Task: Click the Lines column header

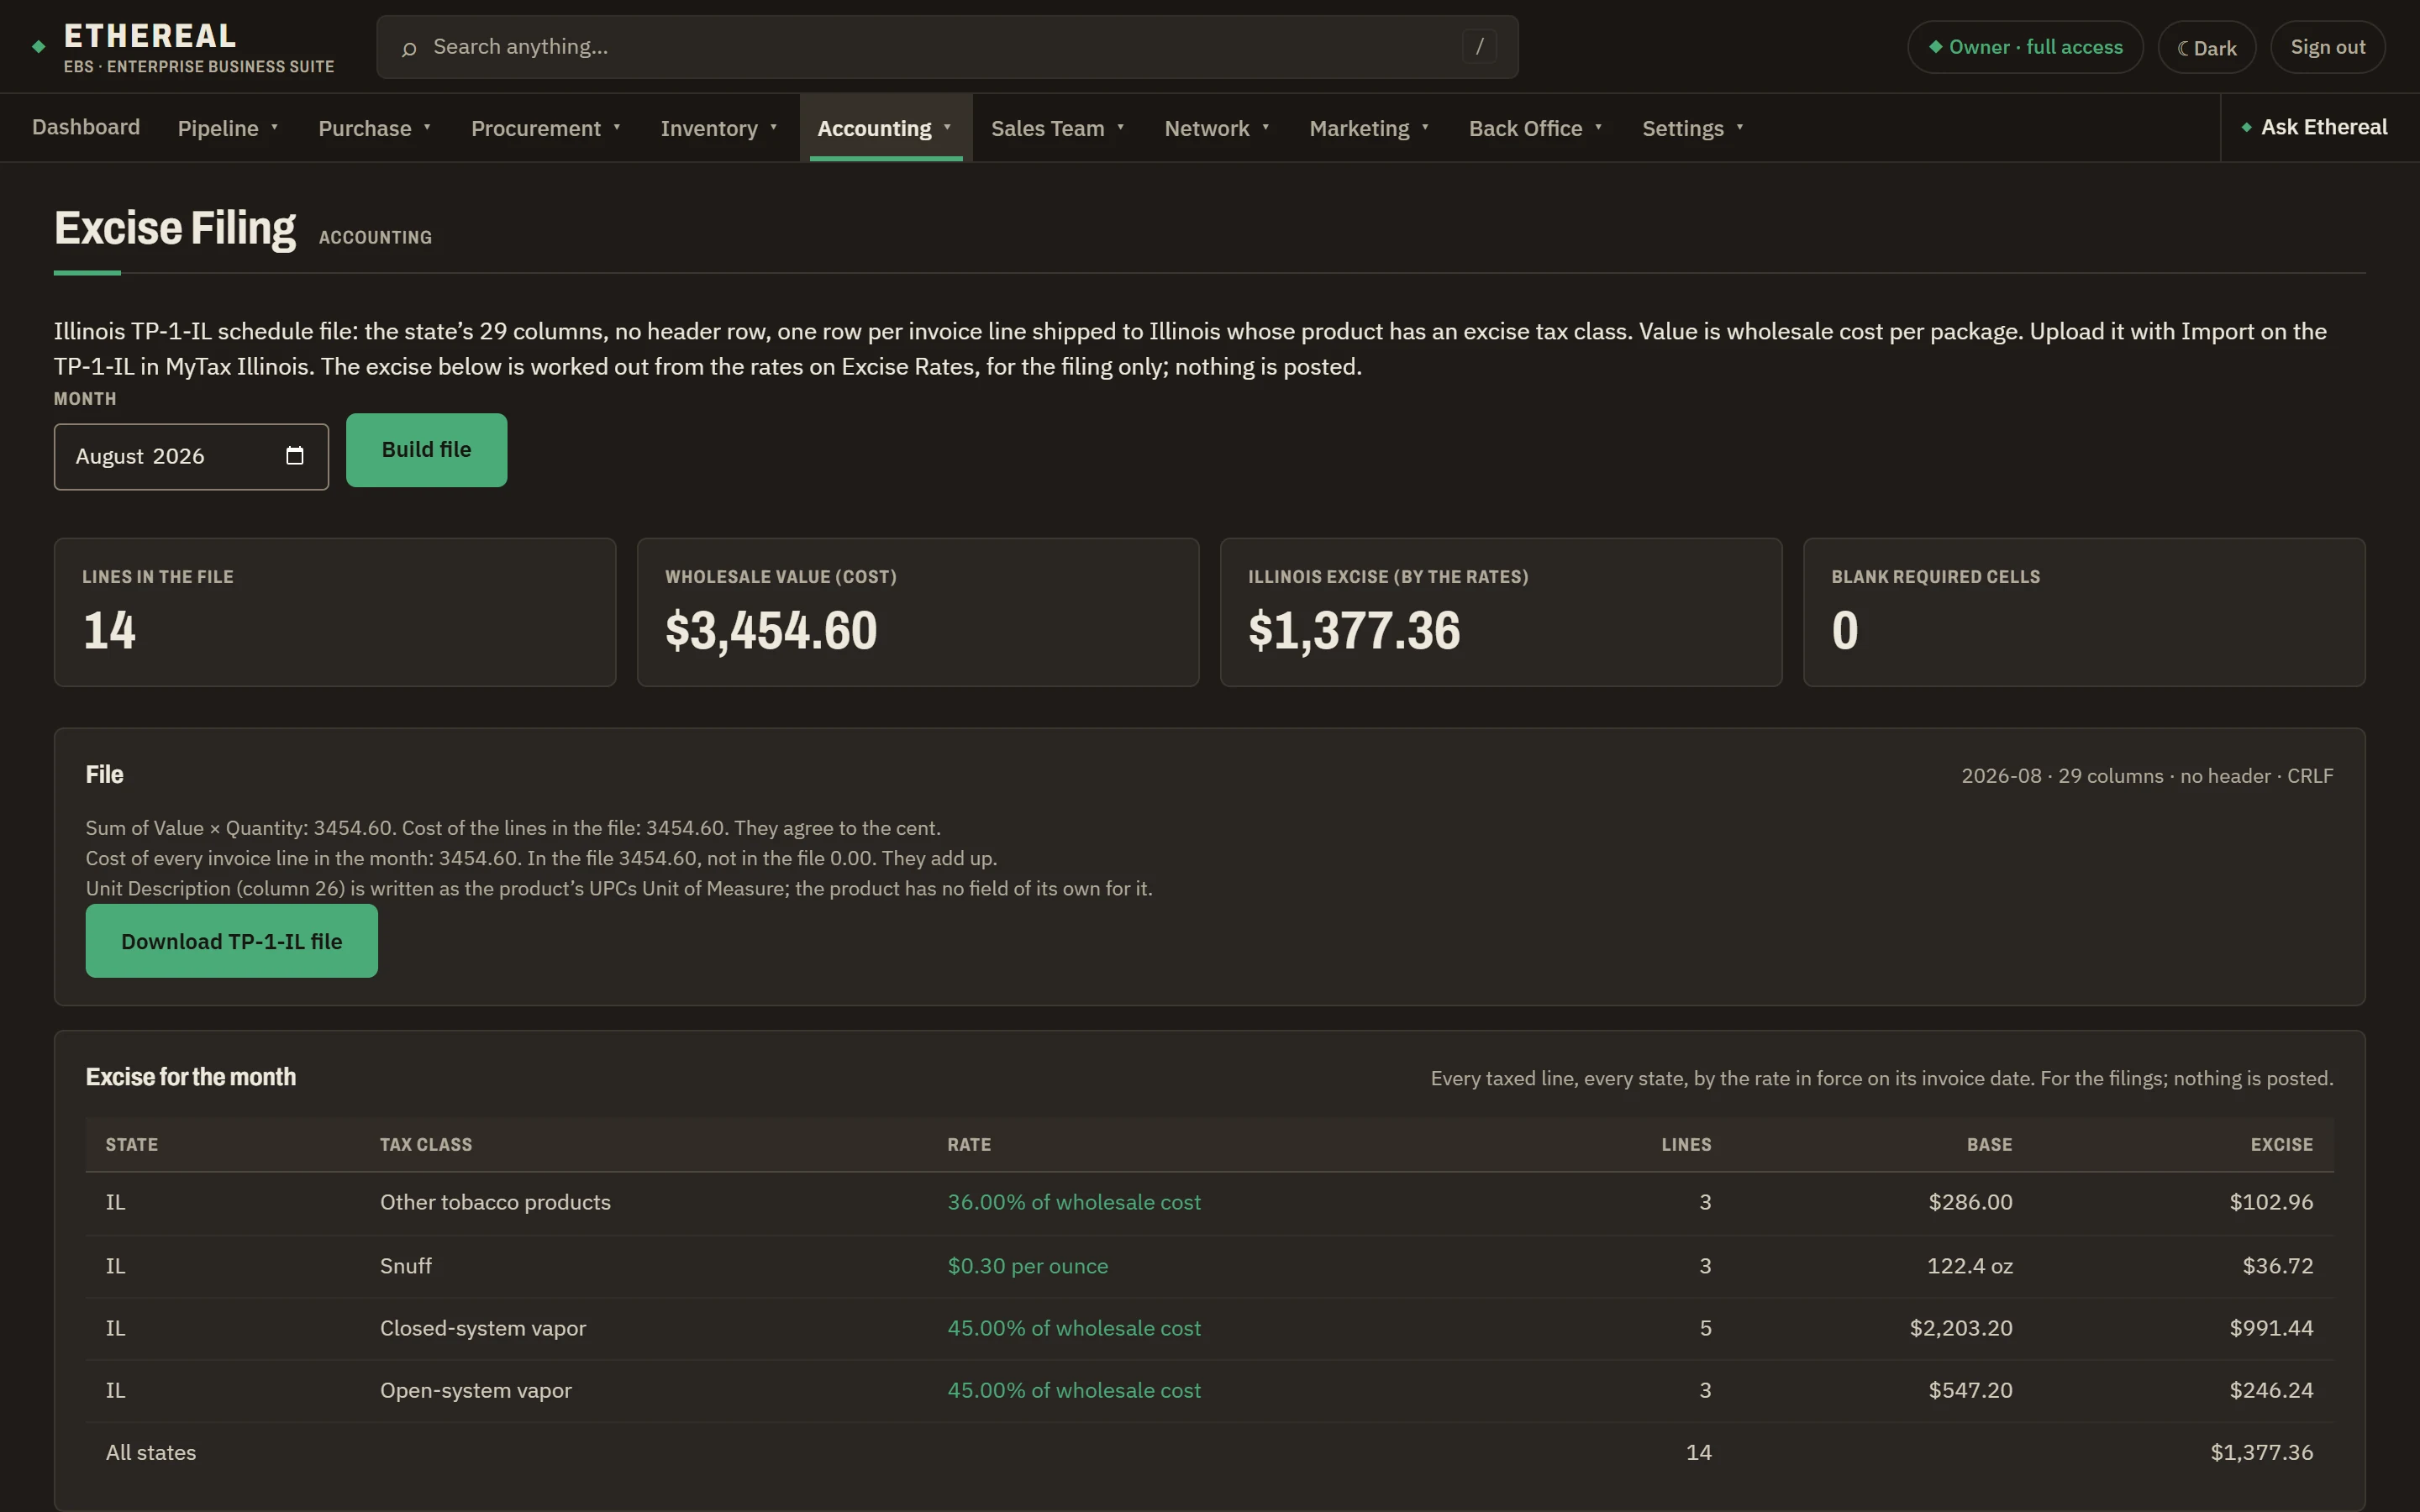Action: [1686, 1144]
